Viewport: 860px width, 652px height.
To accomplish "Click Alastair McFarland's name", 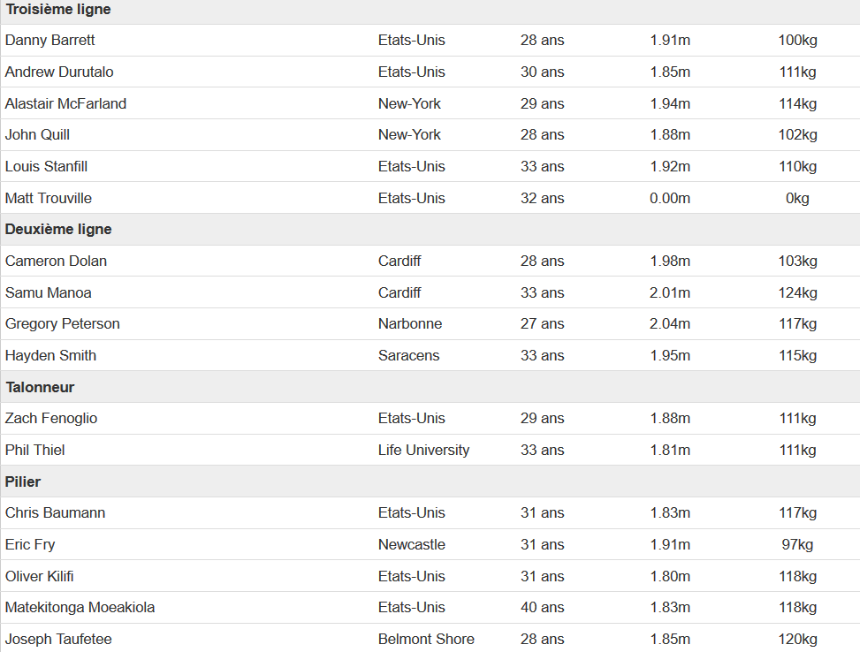I will (65, 103).
